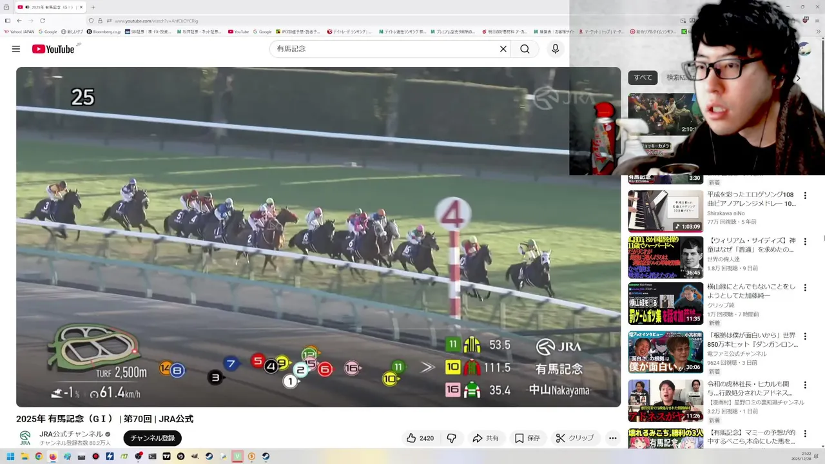The width and height of the screenshot is (825, 464).
Task: Open options for the 令和の虎林社長 video
Action: coord(805,385)
